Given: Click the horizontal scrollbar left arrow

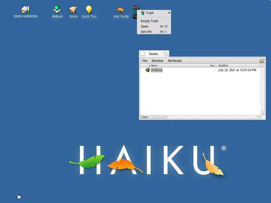Looking at the screenshot, I should [x=166, y=117].
